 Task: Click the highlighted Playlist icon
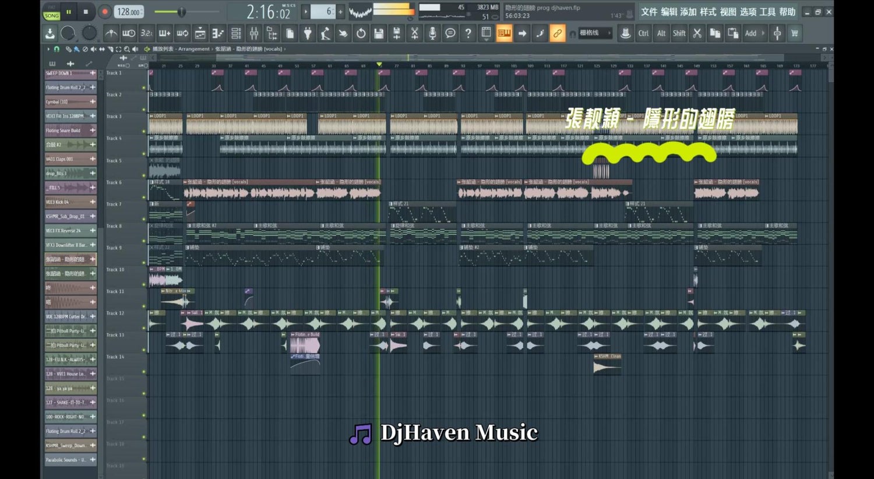pyautogui.click(x=505, y=33)
